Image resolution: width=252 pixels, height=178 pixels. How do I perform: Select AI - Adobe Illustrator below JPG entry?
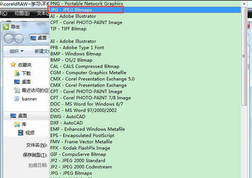[x=145, y=16]
